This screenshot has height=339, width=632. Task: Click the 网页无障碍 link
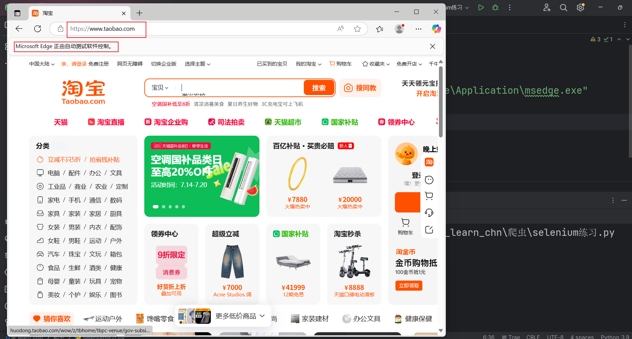[x=130, y=64]
